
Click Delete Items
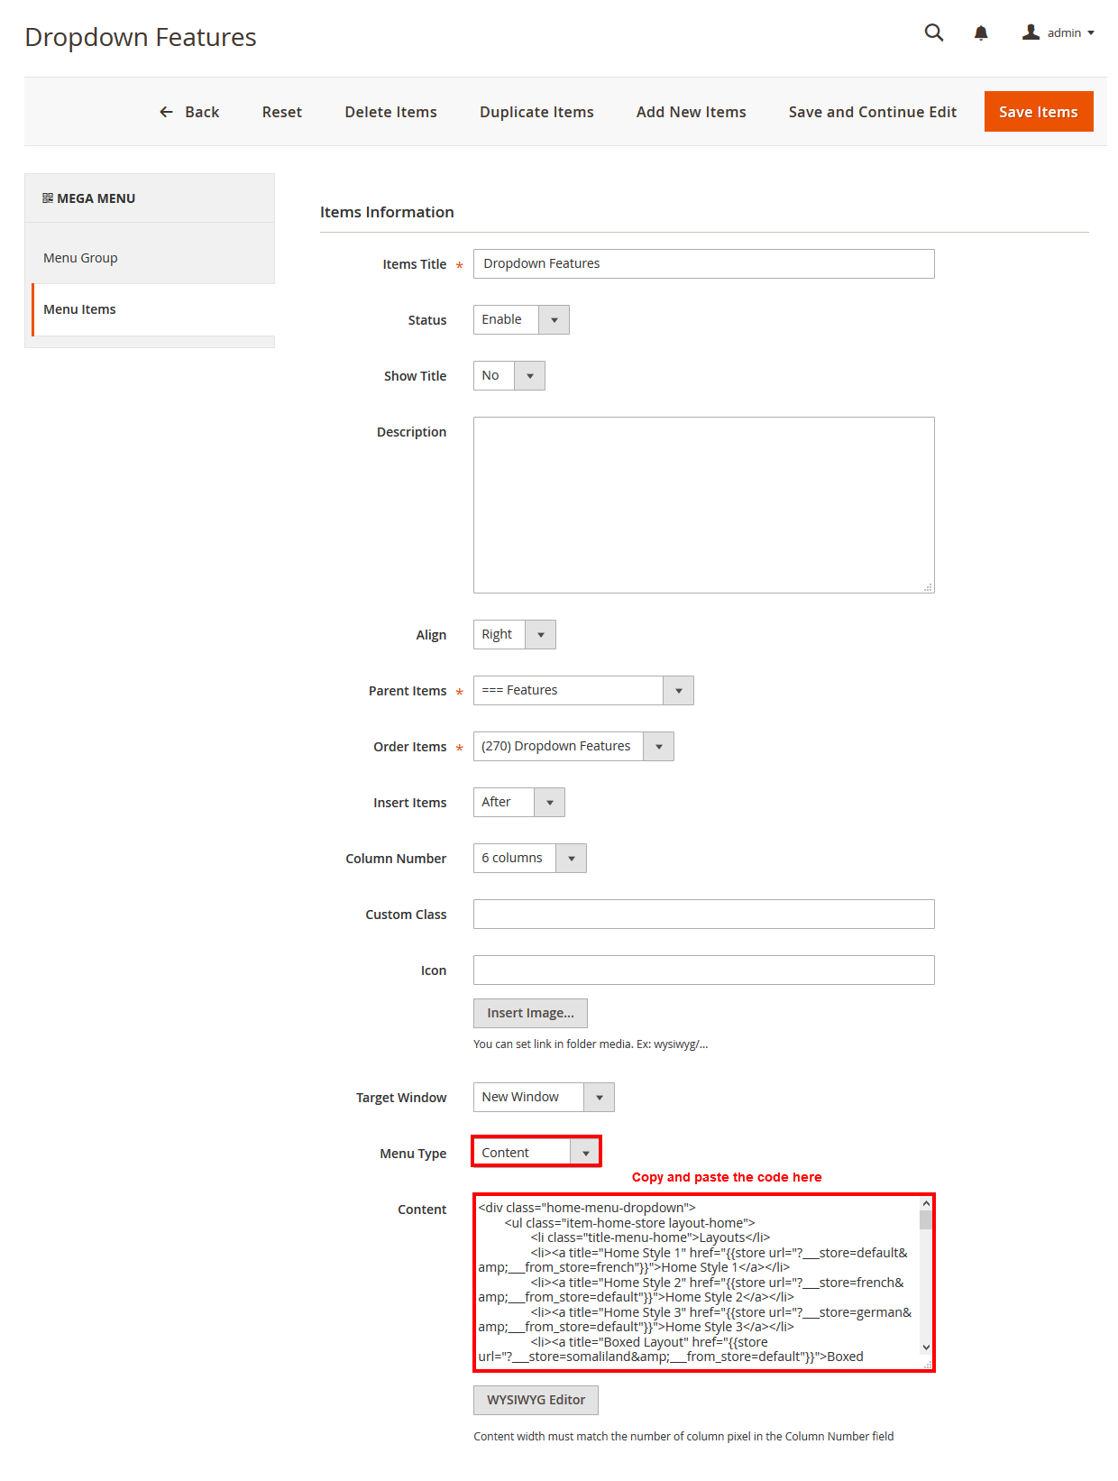pos(390,112)
